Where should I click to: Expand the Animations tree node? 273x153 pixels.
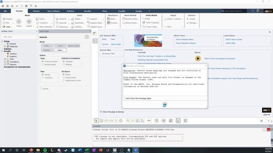[5, 62]
